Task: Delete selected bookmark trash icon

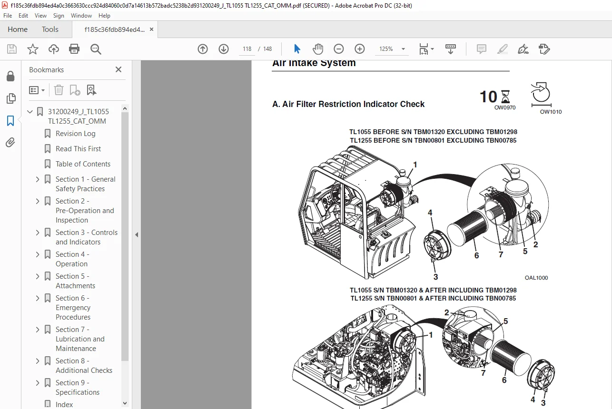Action: (59, 90)
